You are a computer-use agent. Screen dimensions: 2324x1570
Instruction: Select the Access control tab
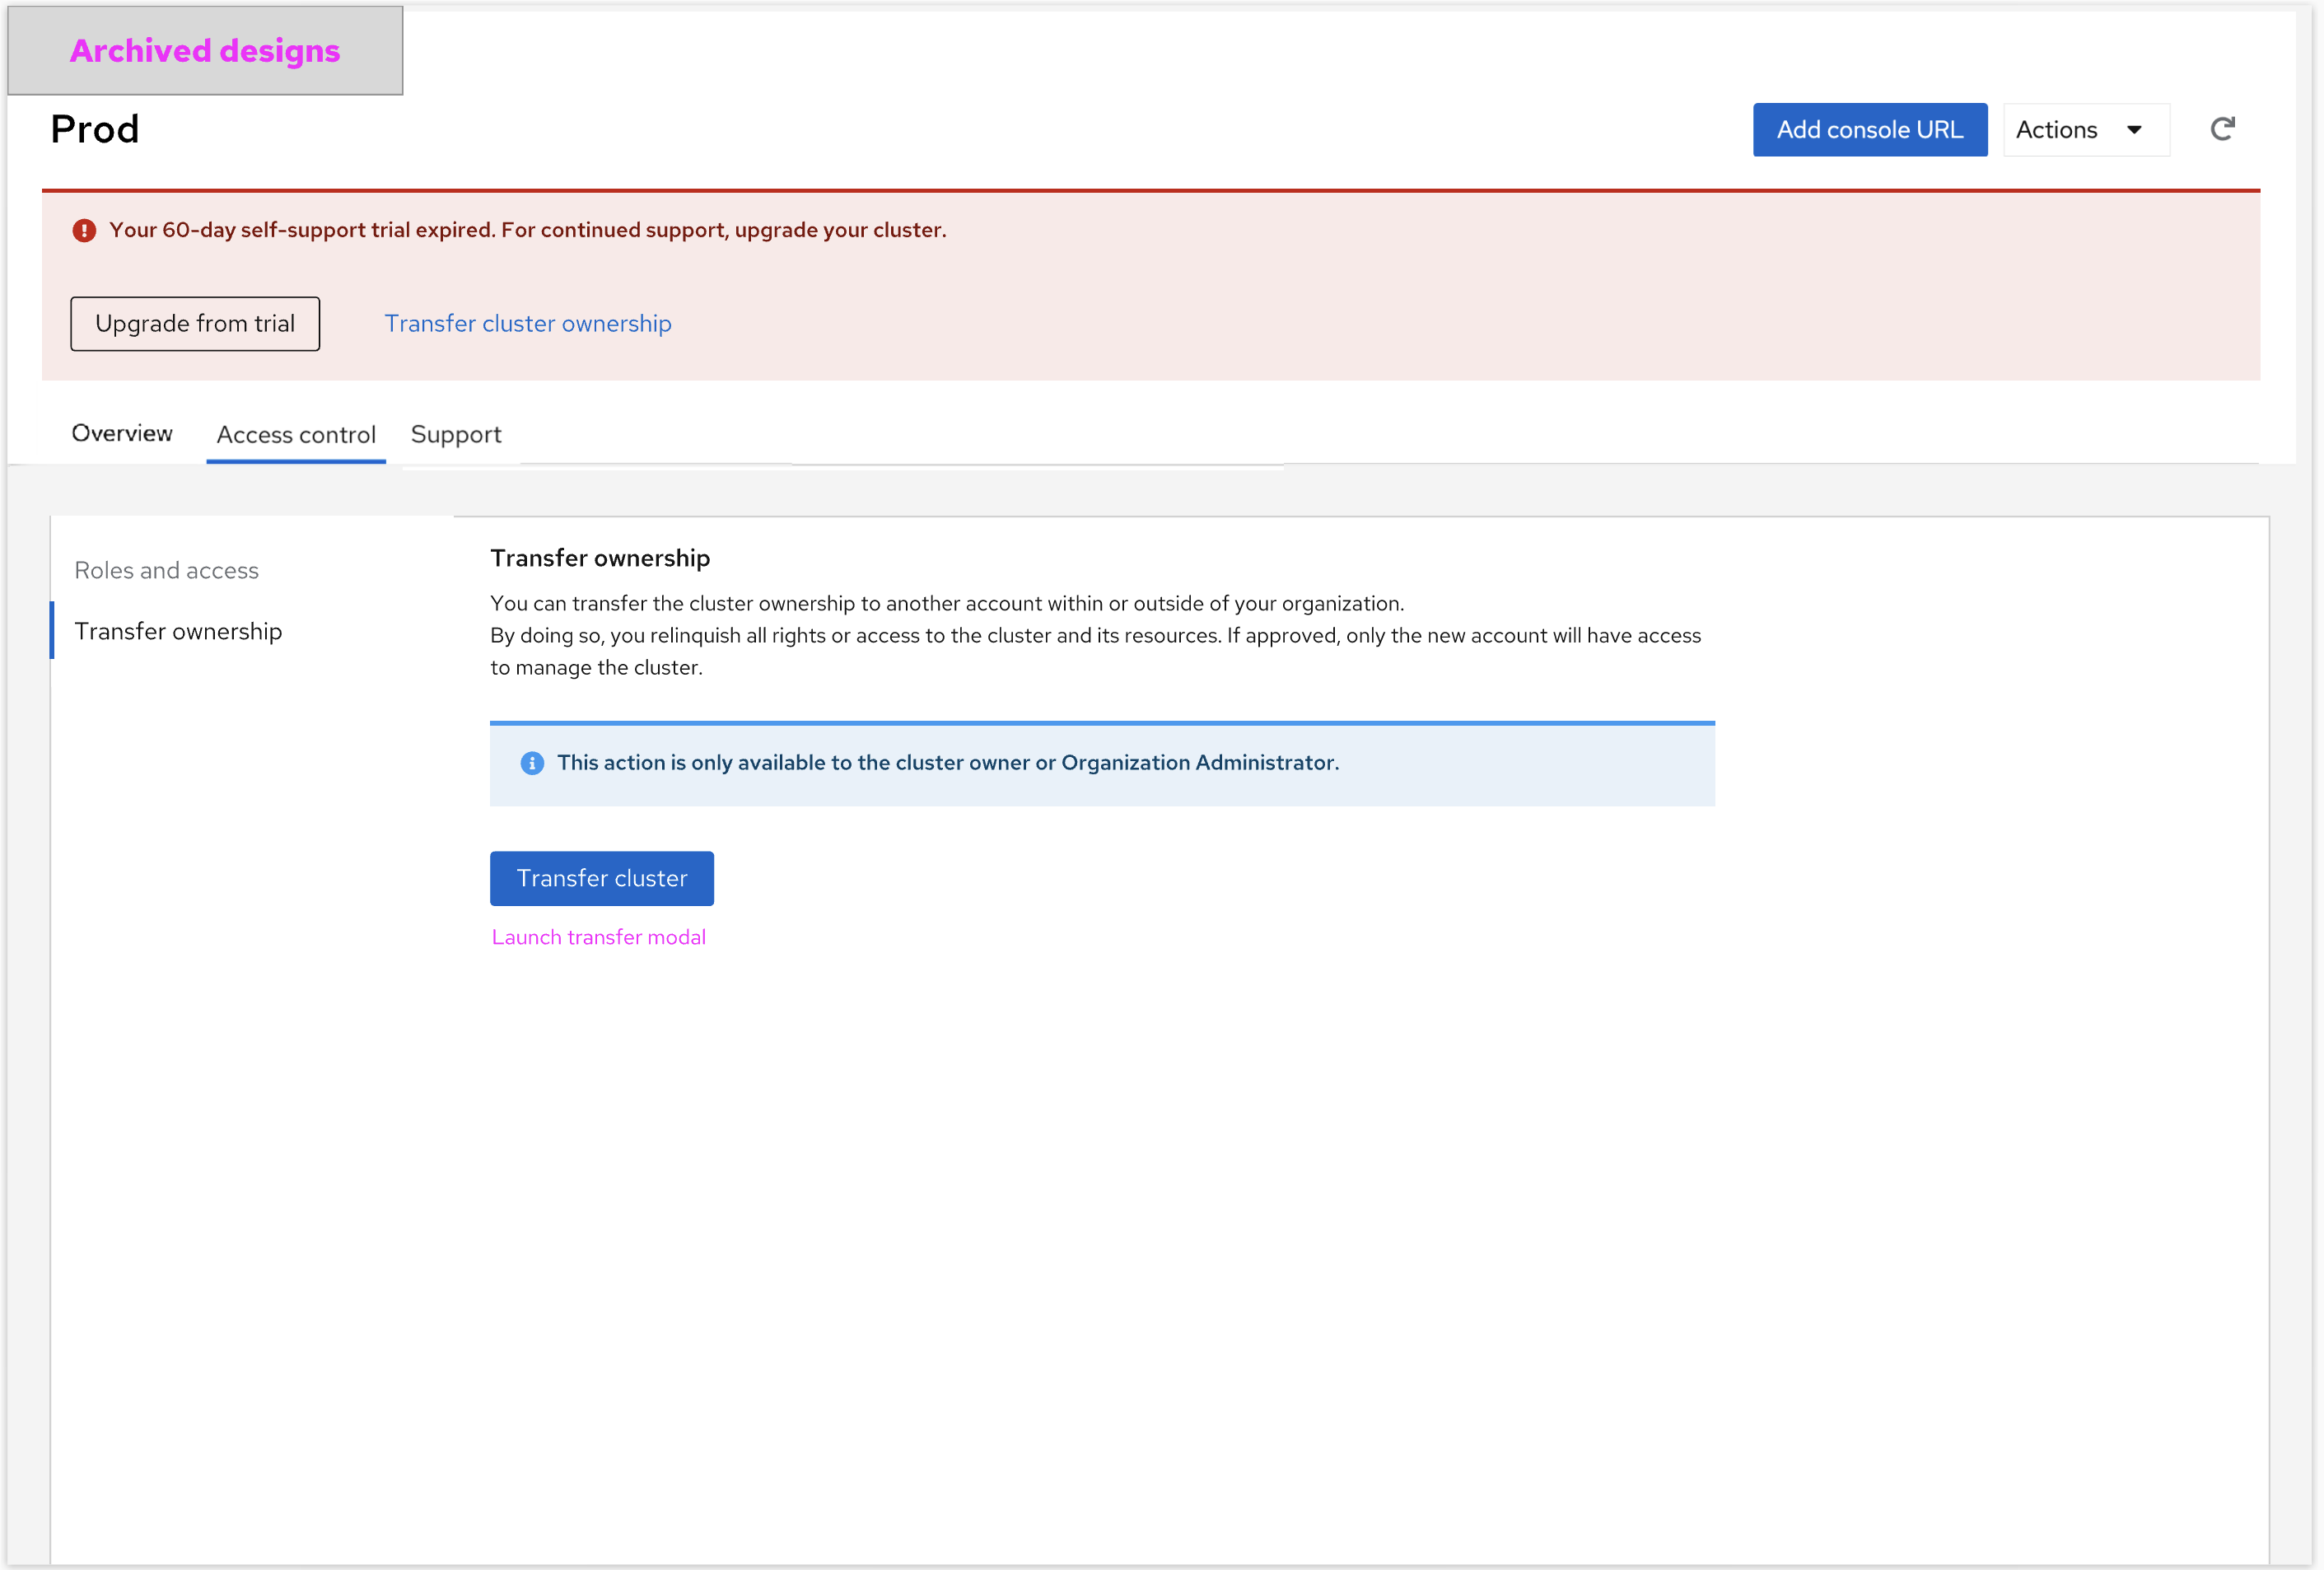[x=296, y=435]
